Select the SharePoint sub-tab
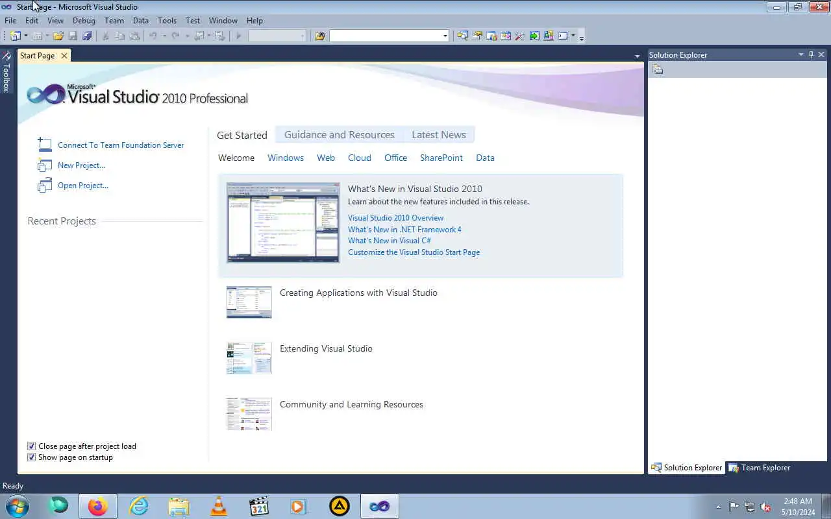 pos(441,158)
